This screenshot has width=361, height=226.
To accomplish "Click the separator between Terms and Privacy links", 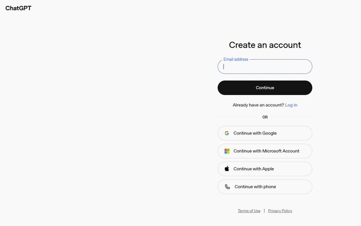I will [x=264, y=211].
